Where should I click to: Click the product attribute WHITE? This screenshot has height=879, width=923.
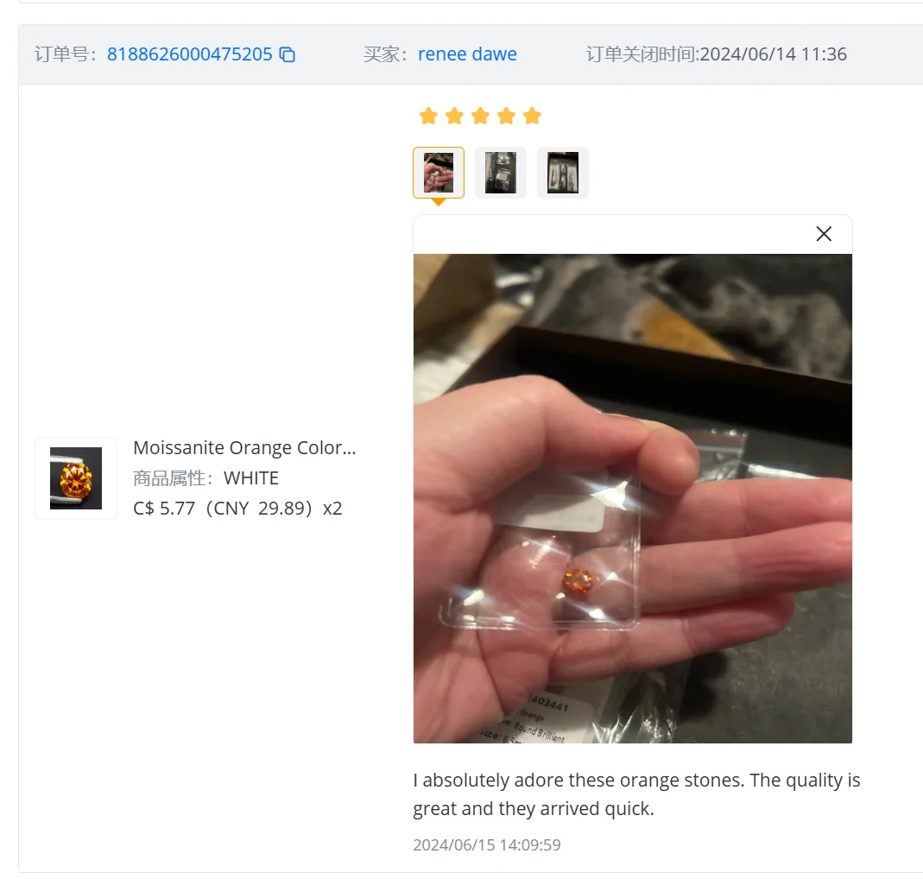coord(251,478)
